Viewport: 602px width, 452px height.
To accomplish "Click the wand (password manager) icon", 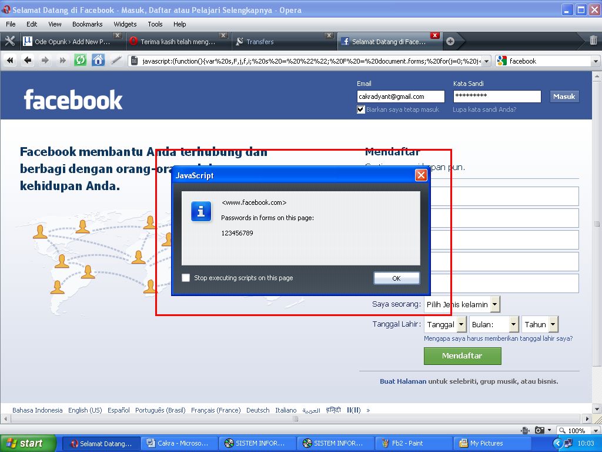I will (116, 61).
